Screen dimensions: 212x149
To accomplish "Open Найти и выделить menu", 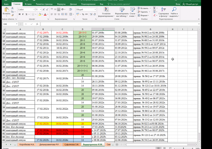I will pyautogui.click(x=174, y=12).
